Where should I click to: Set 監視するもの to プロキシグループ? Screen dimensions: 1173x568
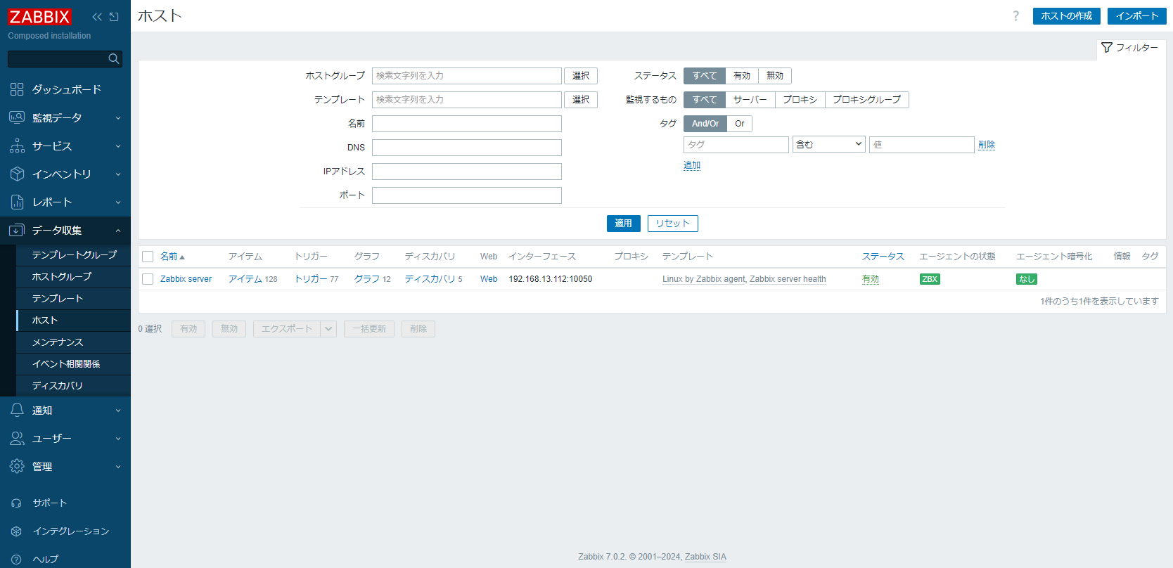click(867, 100)
